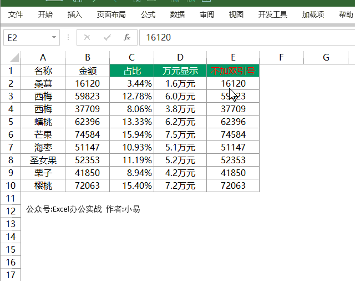The width and height of the screenshot is (355, 281).
Task: Open the 开发工具 ribbon tab
Action: [273, 15]
